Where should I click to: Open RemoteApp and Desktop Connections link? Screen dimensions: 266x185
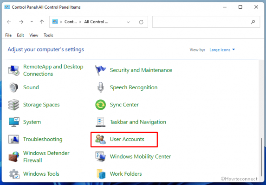[x=53, y=70]
